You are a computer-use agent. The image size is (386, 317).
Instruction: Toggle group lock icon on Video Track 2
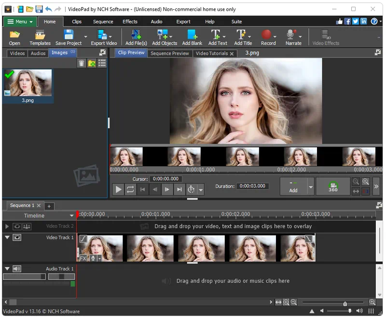coord(27,226)
